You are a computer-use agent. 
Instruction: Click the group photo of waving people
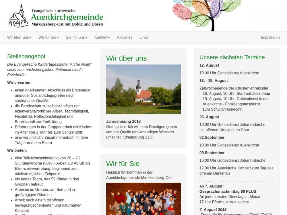pos(143,199)
